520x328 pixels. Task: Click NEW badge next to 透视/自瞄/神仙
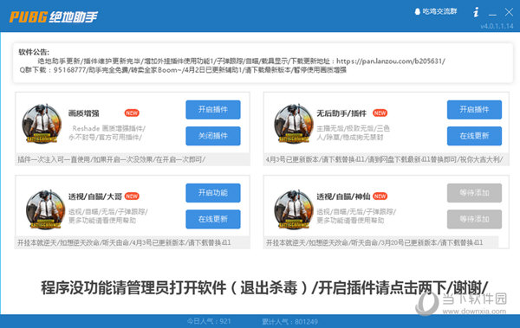pos(380,196)
